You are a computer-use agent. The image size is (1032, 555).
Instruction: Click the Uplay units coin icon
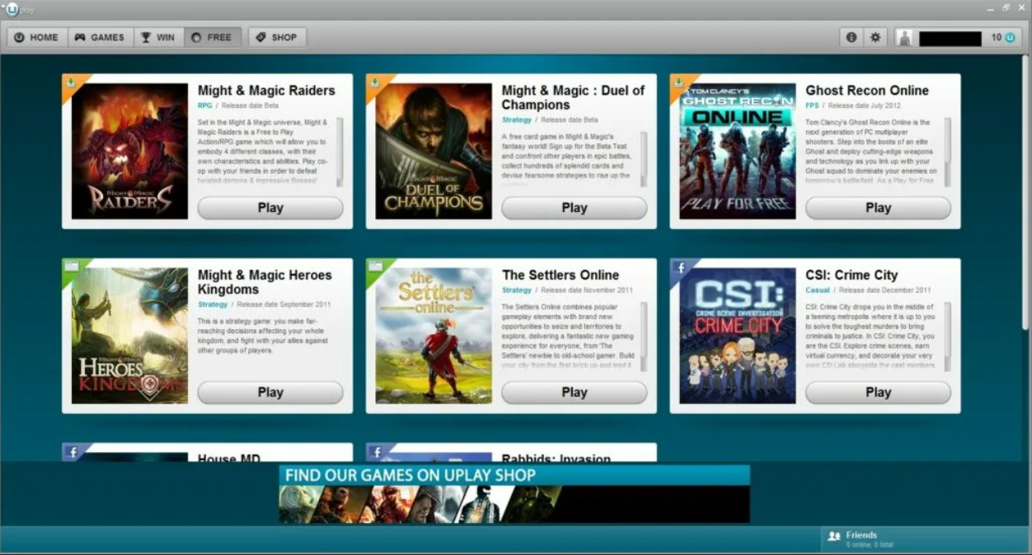click(x=1009, y=38)
